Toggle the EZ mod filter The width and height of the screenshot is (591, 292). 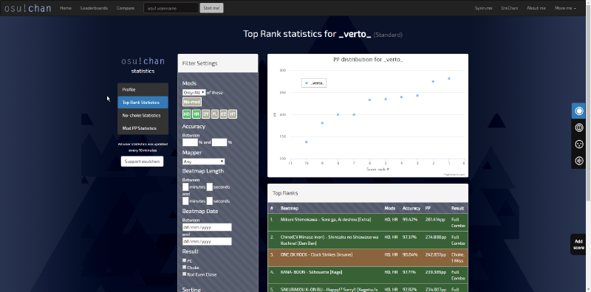[x=224, y=114]
